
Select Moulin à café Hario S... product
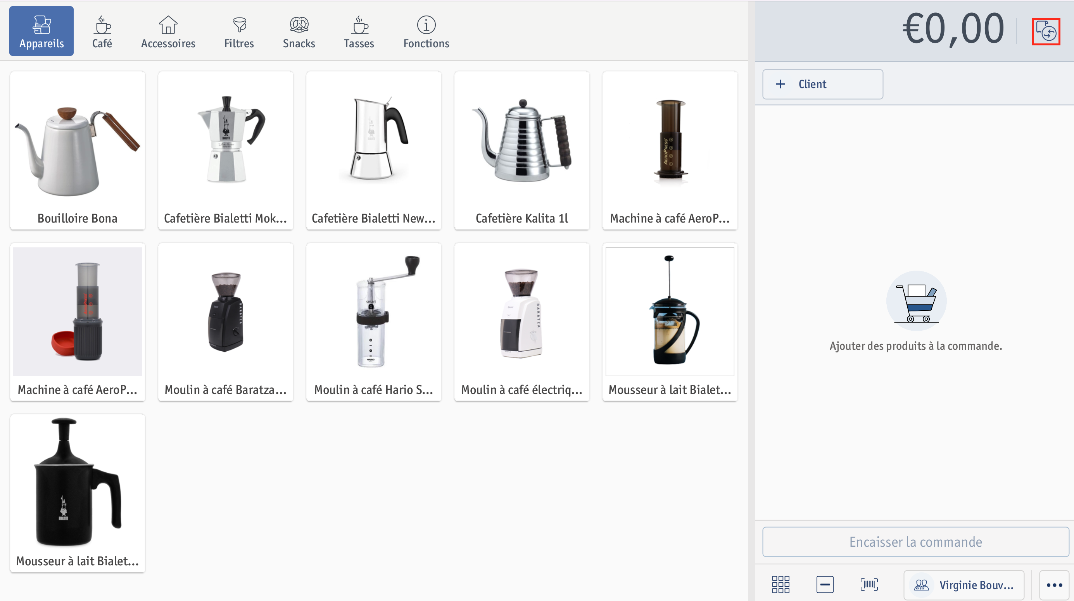(373, 322)
